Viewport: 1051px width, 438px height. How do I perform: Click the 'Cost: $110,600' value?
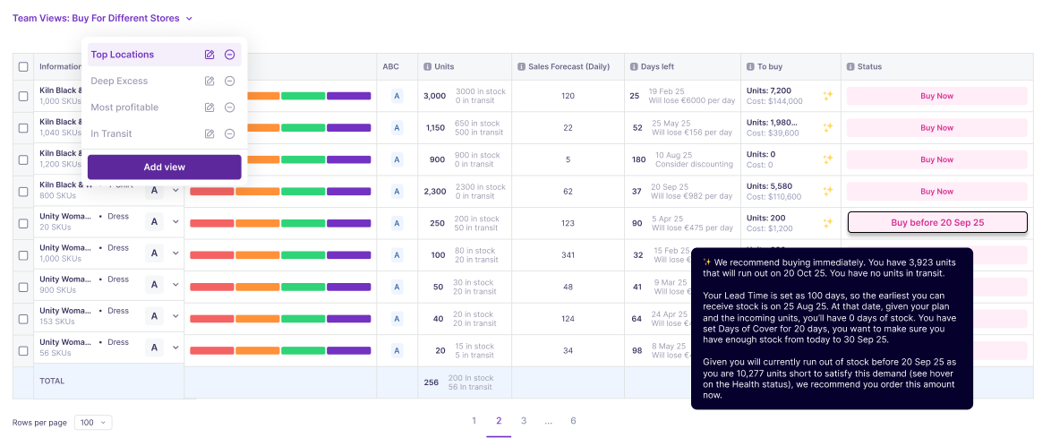(x=773, y=196)
